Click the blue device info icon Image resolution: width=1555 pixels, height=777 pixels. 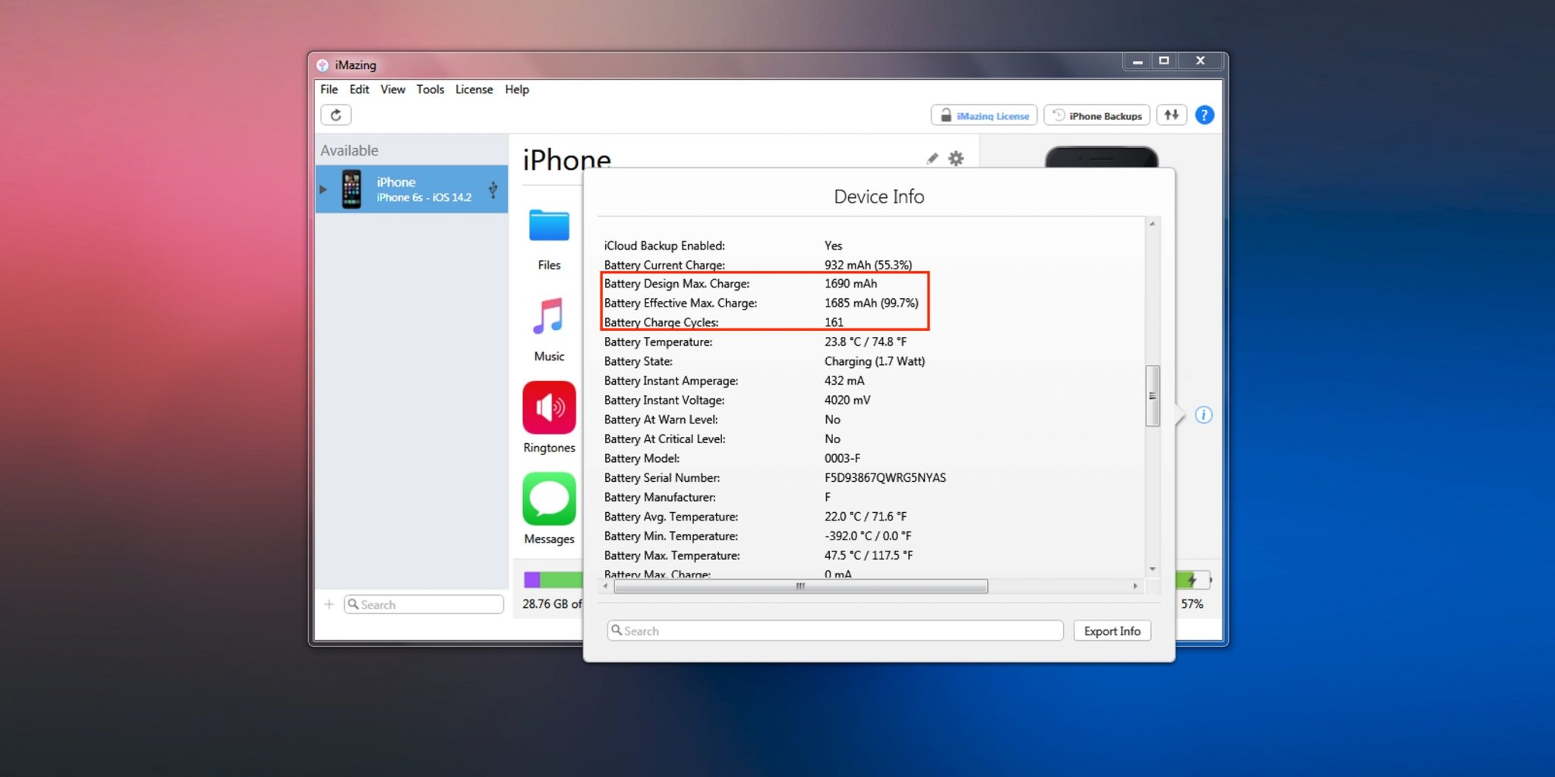(1203, 415)
